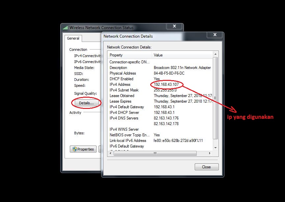Click the horizontal scrollbar right arrow
This screenshot has height=202, width=285.
click(210, 153)
